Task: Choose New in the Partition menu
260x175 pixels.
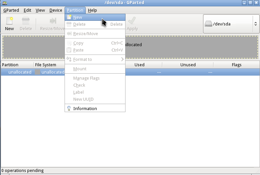Action: [x=95, y=17]
